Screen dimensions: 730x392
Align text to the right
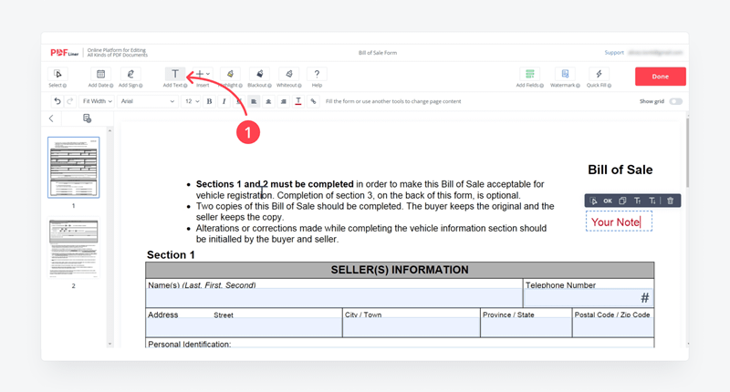(x=284, y=101)
